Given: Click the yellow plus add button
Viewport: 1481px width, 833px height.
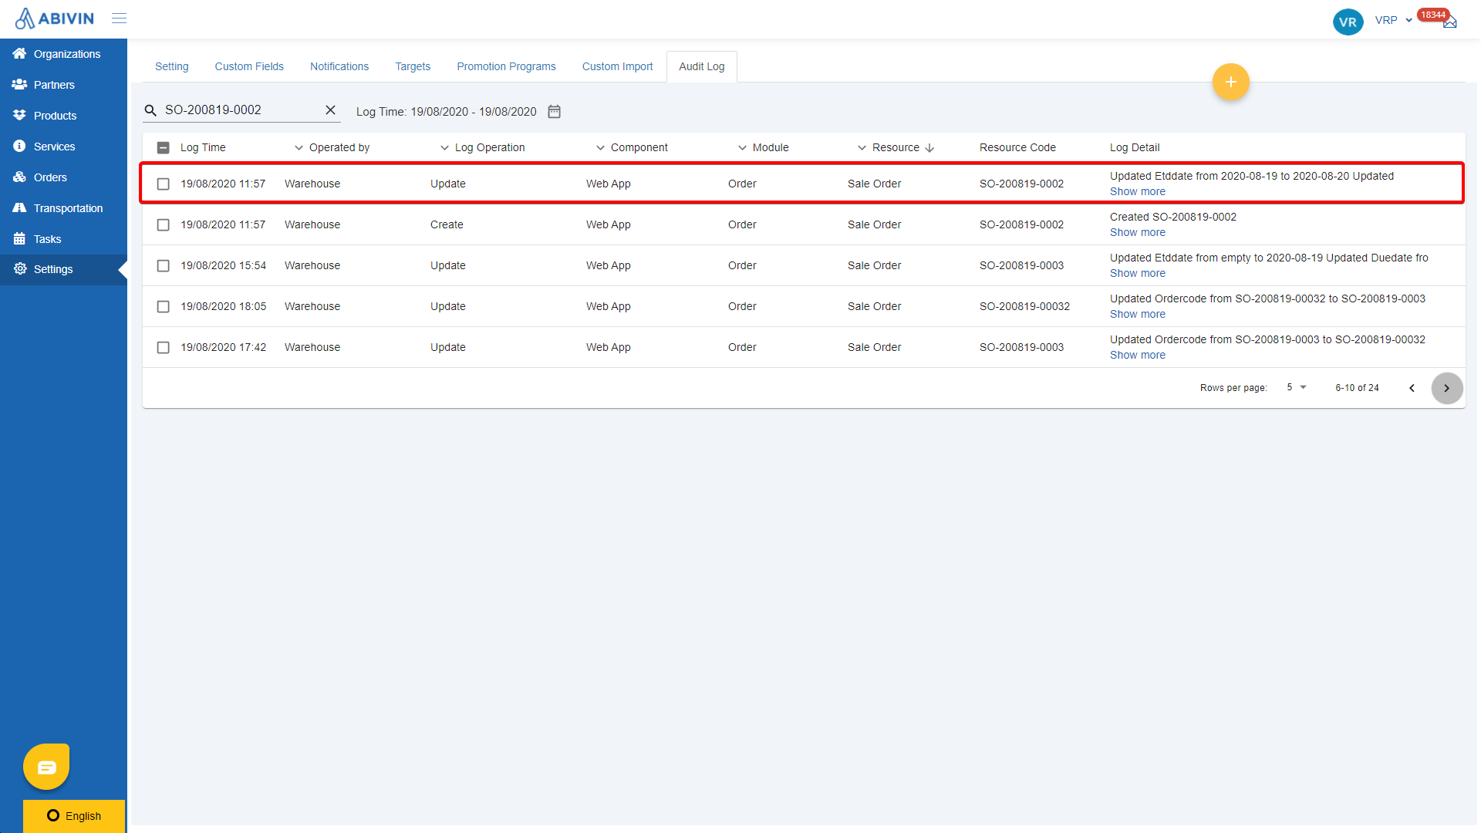Looking at the screenshot, I should pyautogui.click(x=1230, y=82).
